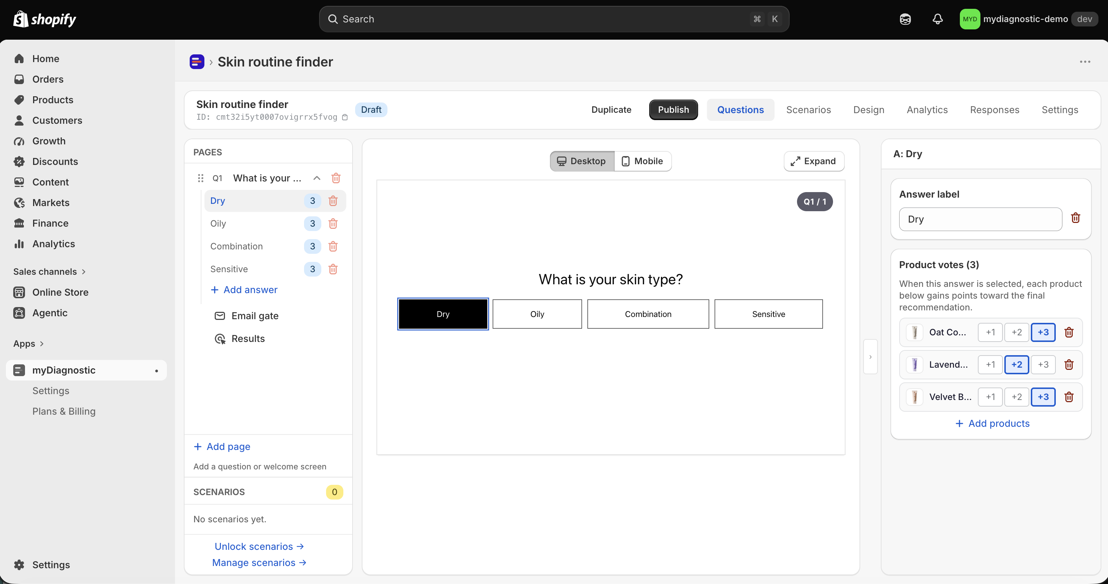1108x584 pixels.
Task: Select the Oily answer in preview
Action: [537, 314]
